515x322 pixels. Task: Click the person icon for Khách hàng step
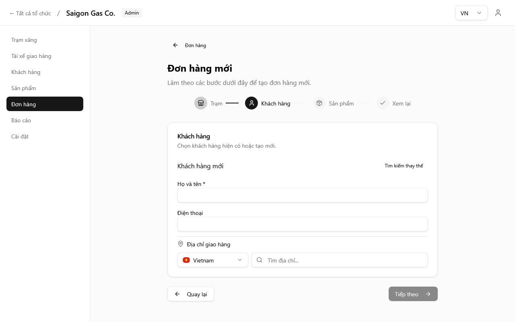[x=251, y=103]
